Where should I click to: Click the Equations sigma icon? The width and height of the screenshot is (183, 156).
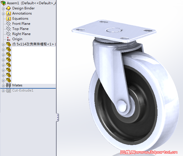8,19
